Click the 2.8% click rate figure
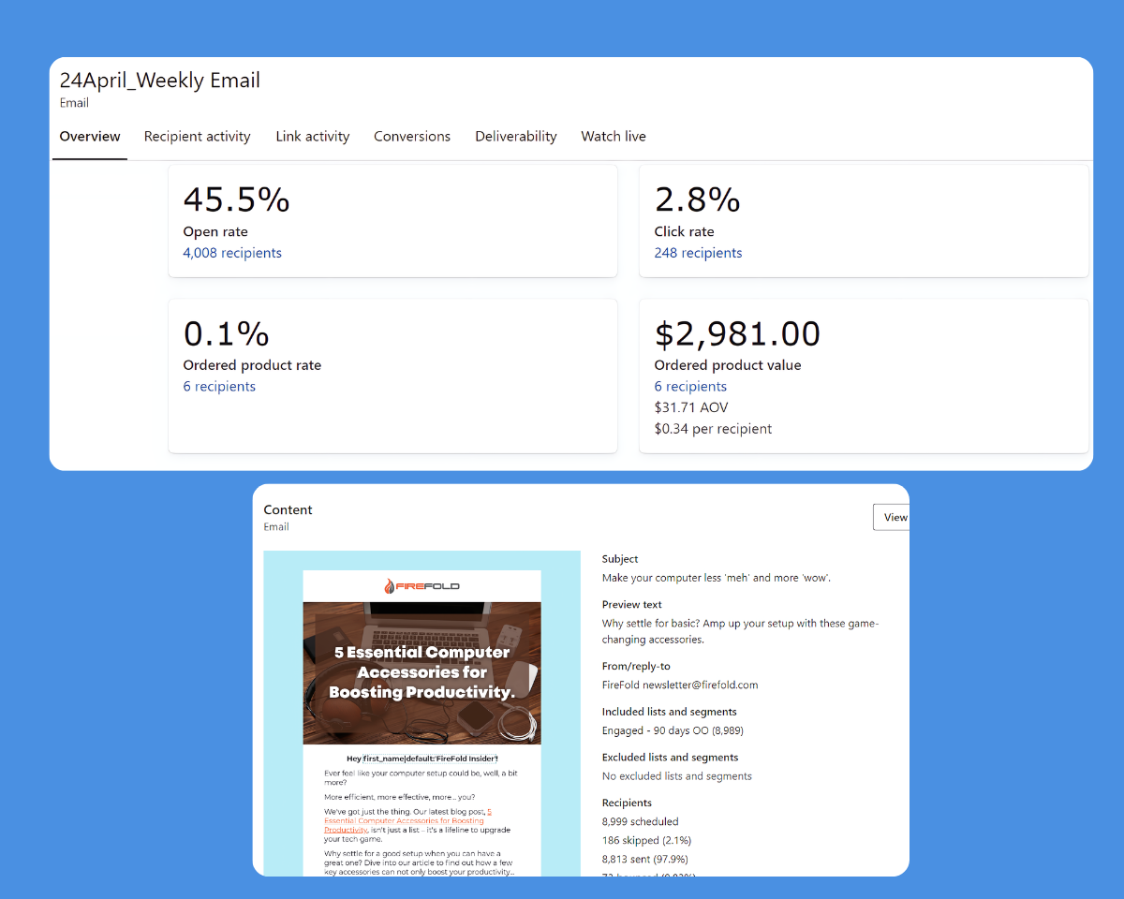 697,200
